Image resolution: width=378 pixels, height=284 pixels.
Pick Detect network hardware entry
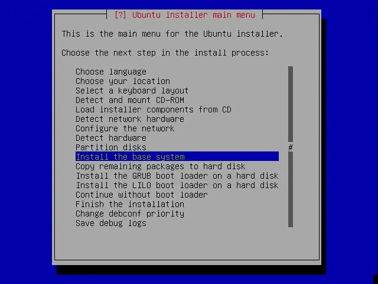click(x=130, y=119)
